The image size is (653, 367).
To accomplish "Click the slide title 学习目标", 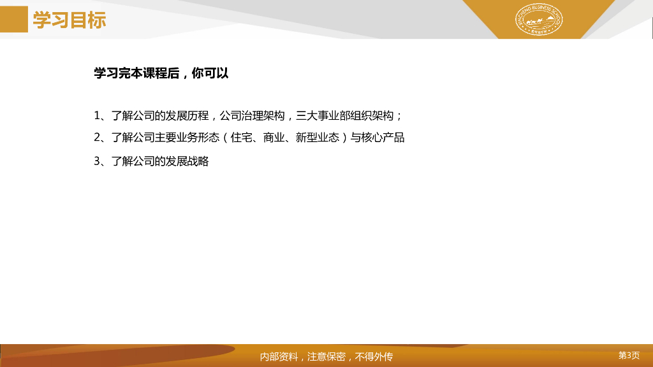I will pos(70,20).
